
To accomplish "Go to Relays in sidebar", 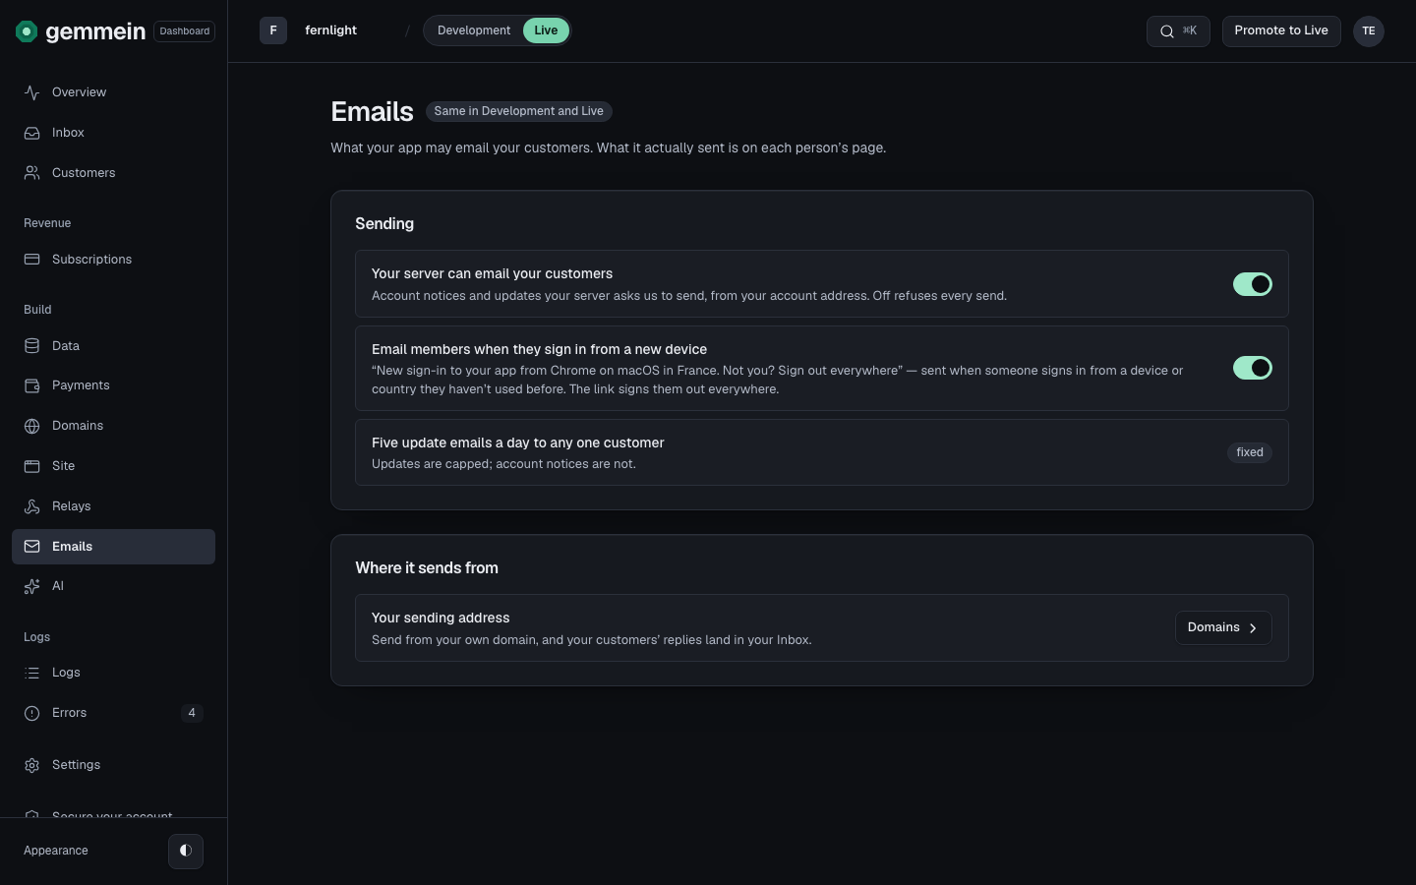I will (x=113, y=506).
